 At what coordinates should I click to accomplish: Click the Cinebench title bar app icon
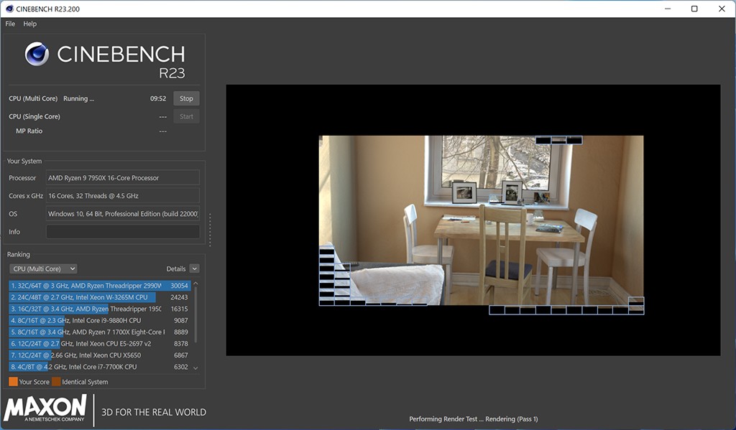click(9, 9)
